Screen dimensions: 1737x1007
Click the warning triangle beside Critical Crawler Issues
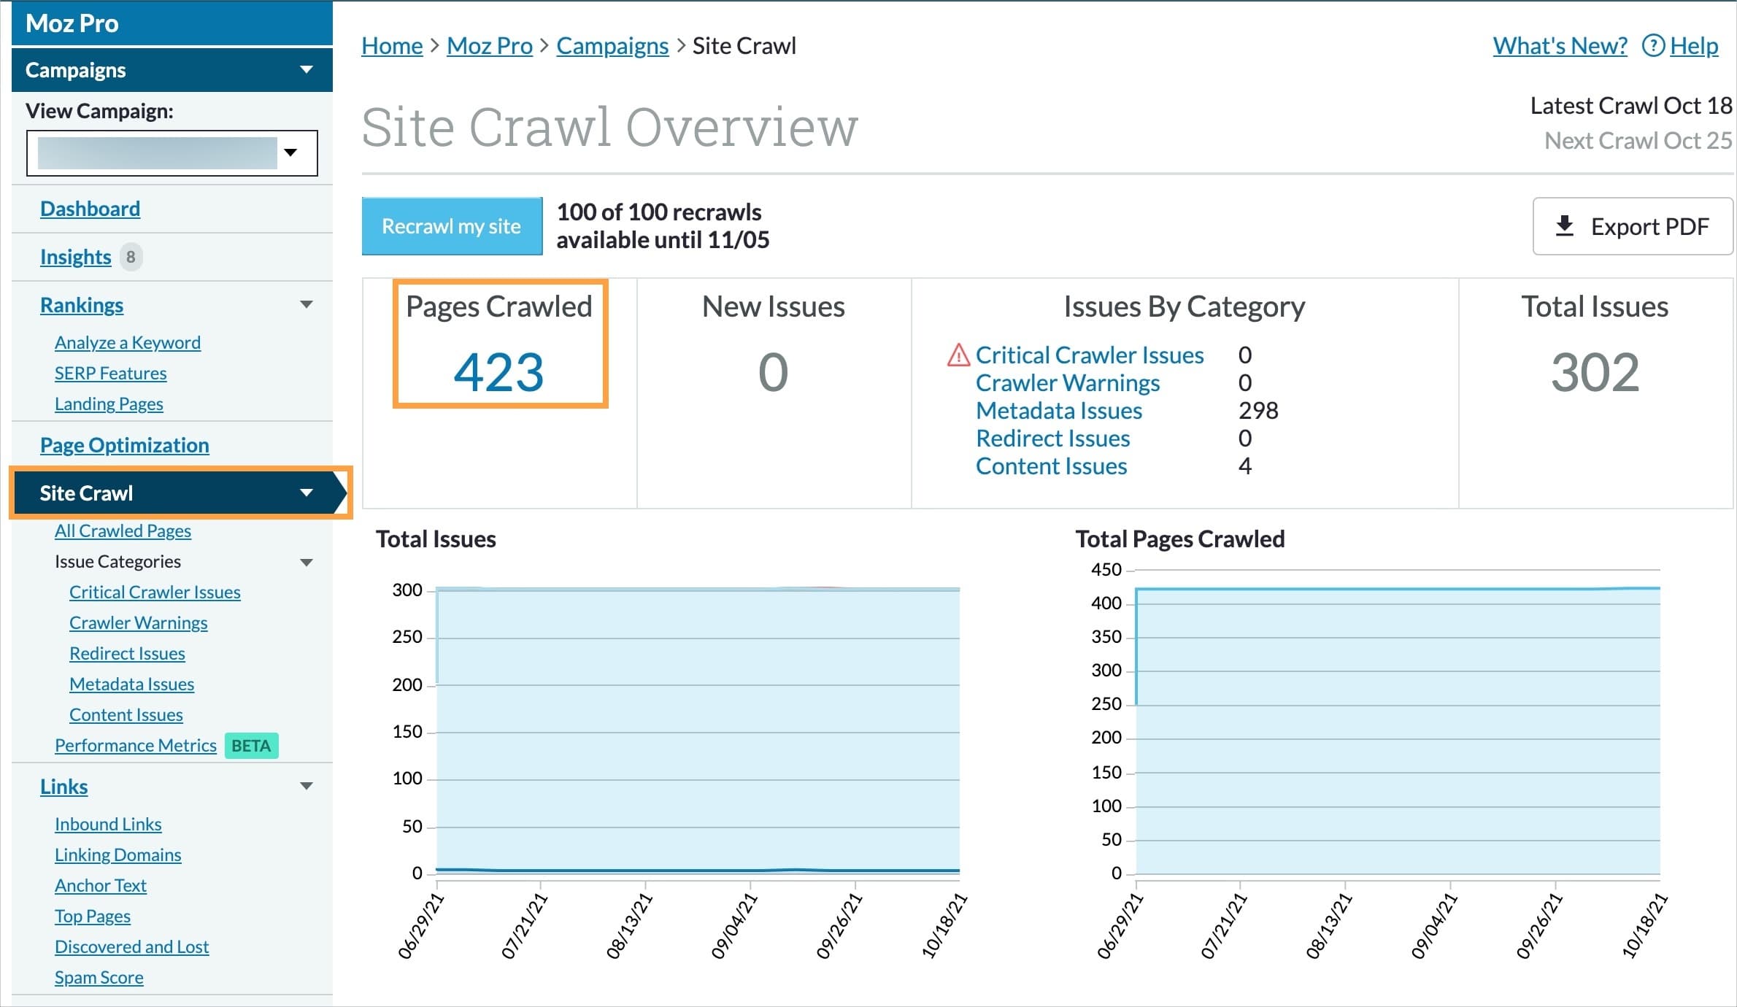click(957, 355)
